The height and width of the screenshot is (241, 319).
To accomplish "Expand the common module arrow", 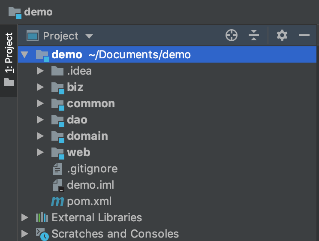I will [x=40, y=104].
